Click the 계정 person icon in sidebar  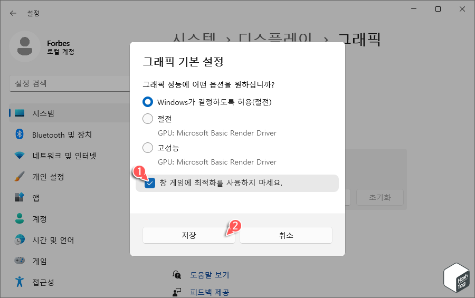pyautogui.click(x=20, y=219)
